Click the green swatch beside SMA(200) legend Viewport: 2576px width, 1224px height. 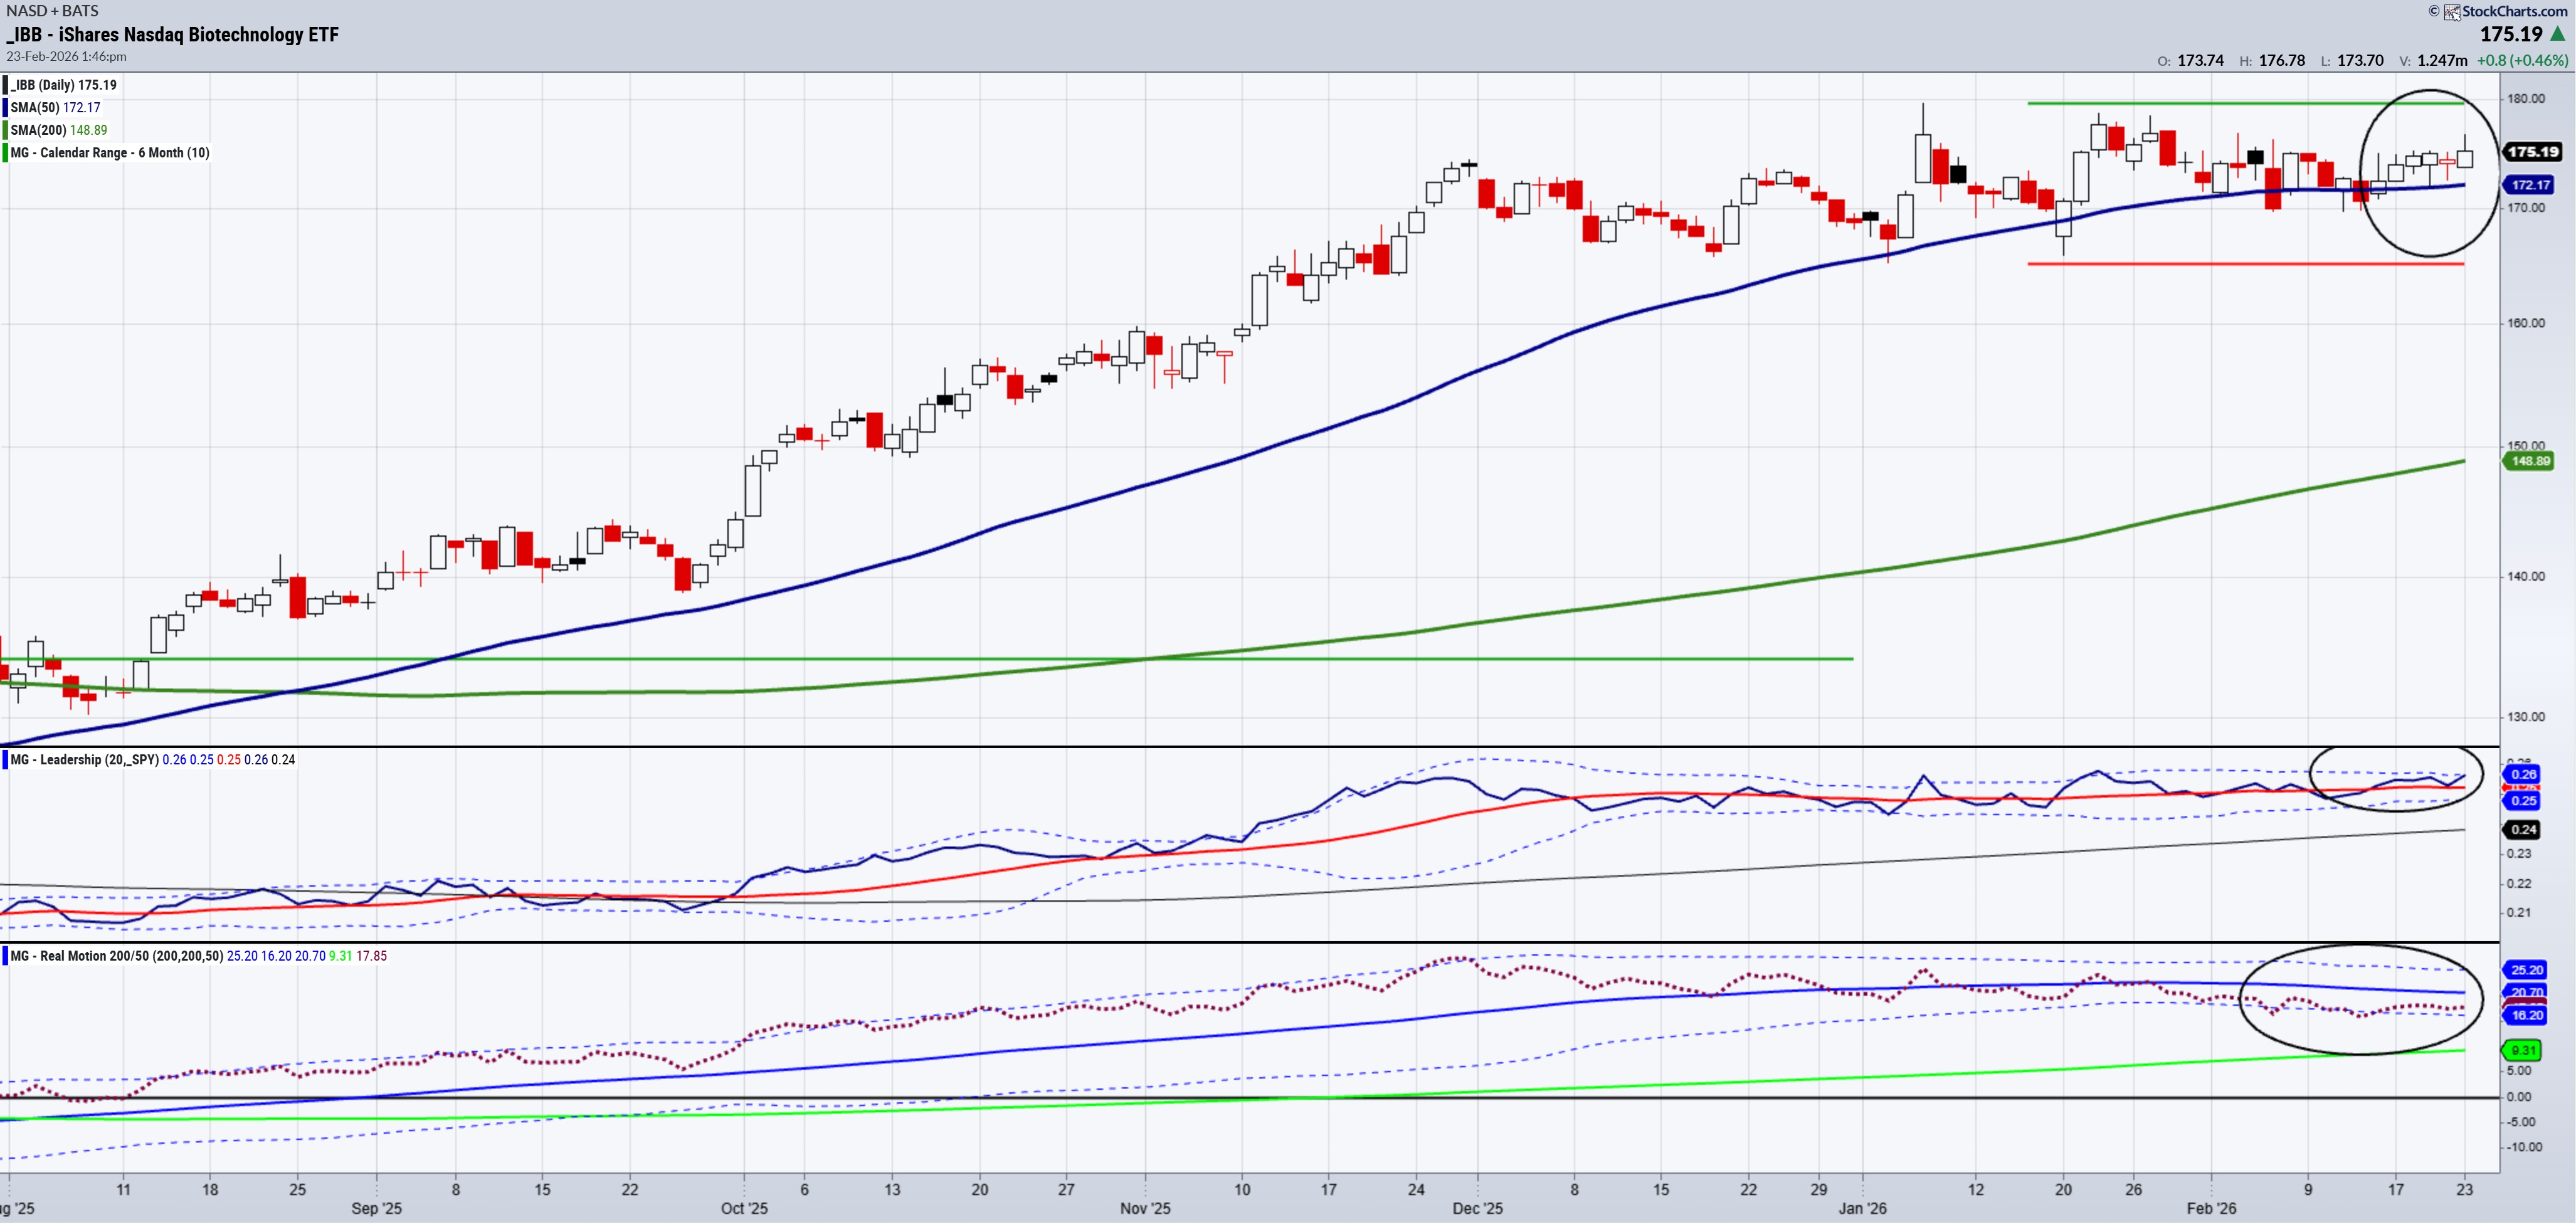pyautogui.click(x=5, y=130)
